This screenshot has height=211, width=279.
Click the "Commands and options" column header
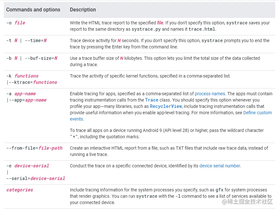pos(33,9)
